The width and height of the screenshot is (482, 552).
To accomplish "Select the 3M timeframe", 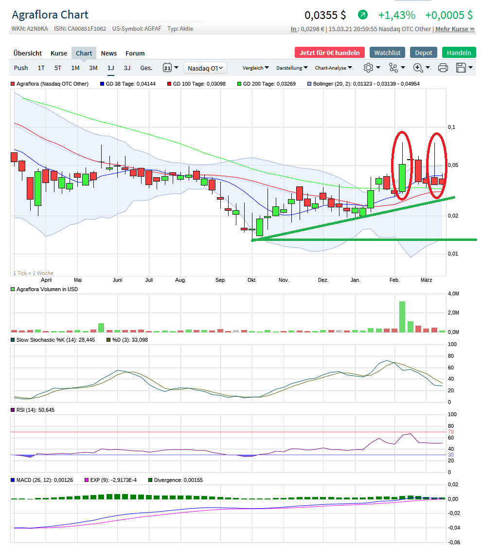I will point(92,68).
